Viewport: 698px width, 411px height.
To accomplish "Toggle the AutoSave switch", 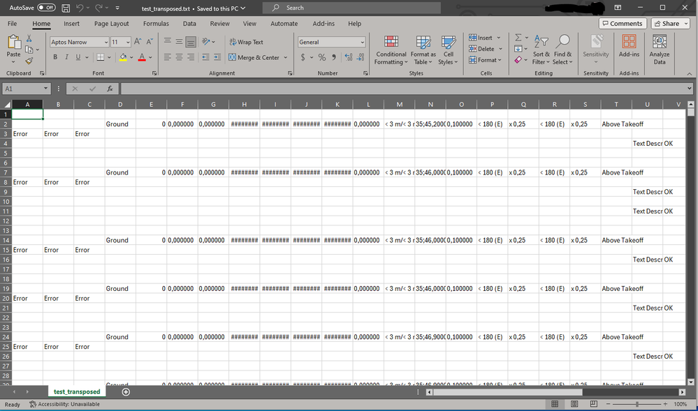I will (x=46, y=8).
